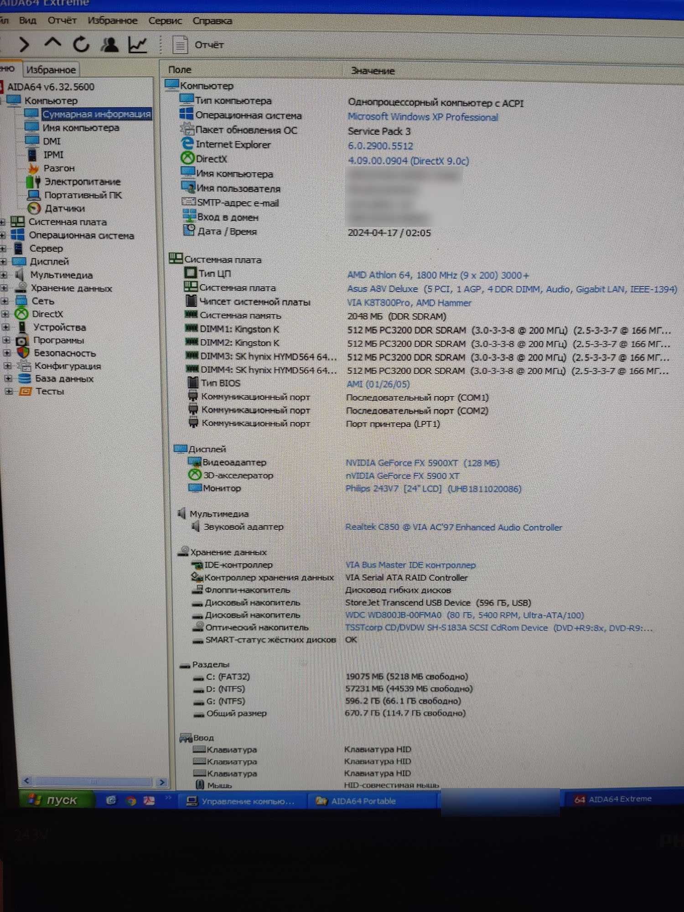Viewport: 684px width, 912px height.
Task: Expand Системная плата tree node
Action: point(2,222)
